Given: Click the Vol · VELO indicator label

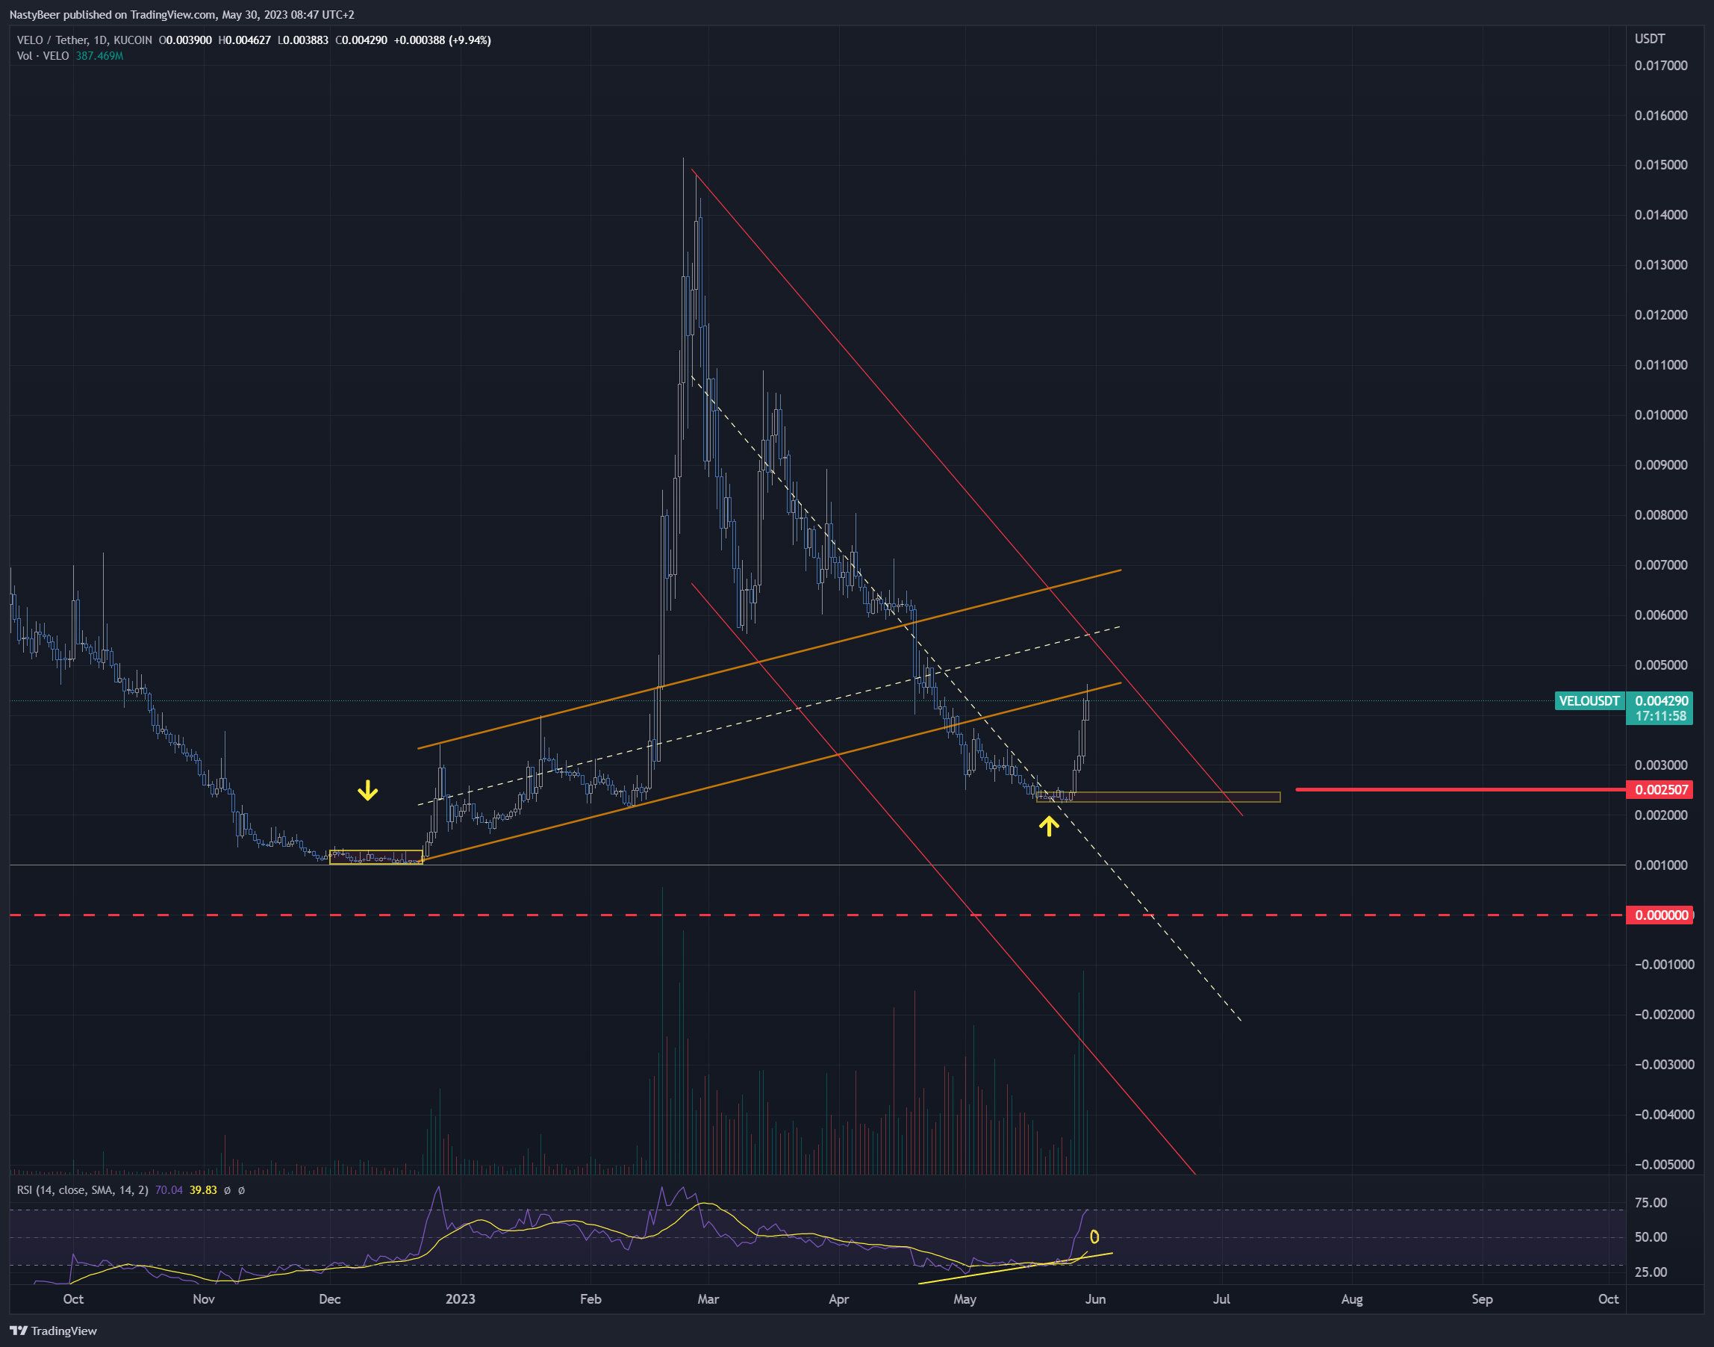Looking at the screenshot, I should tap(43, 56).
